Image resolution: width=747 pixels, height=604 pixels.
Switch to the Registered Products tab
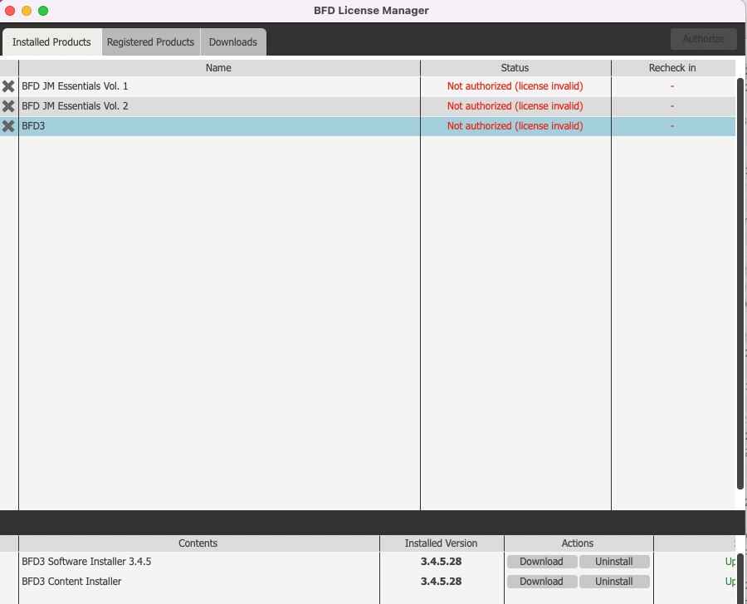[x=150, y=42]
